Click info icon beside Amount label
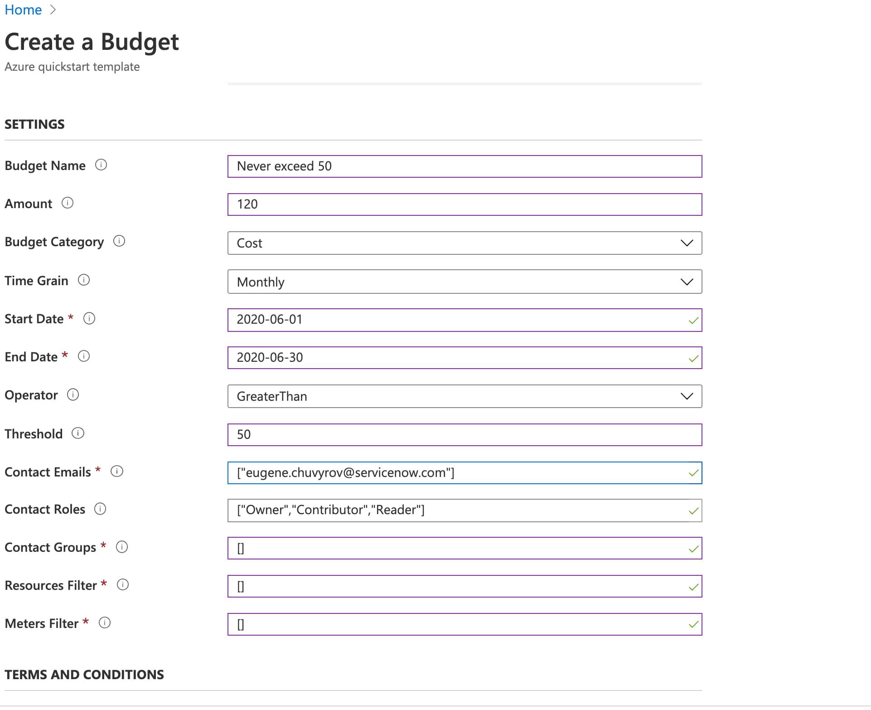The image size is (871, 710). pyautogui.click(x=68, y=203)
